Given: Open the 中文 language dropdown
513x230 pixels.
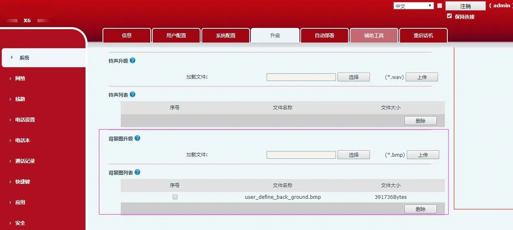Looking at the screenshot, I should (x=413, y=6).
